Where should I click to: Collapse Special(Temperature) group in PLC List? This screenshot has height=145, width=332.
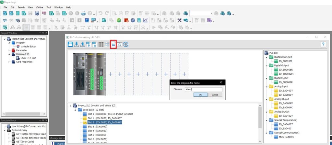coord(267,120)
